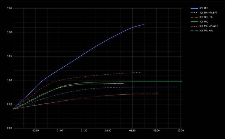Image resolution: width=225 pixels, height=139 pixels.
Task: Click the dotted tan swatch for 30k RH +PL&FT
Action: click(x=194, y=13)
